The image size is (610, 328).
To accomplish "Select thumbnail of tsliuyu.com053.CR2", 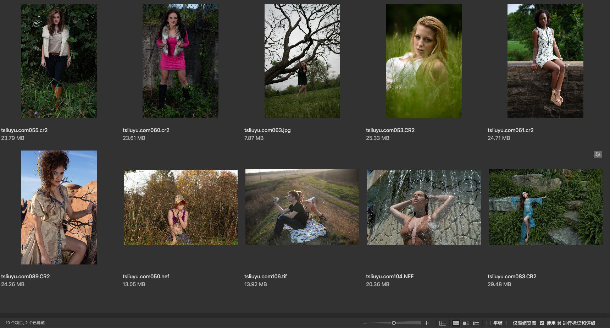I will (424, 61).
